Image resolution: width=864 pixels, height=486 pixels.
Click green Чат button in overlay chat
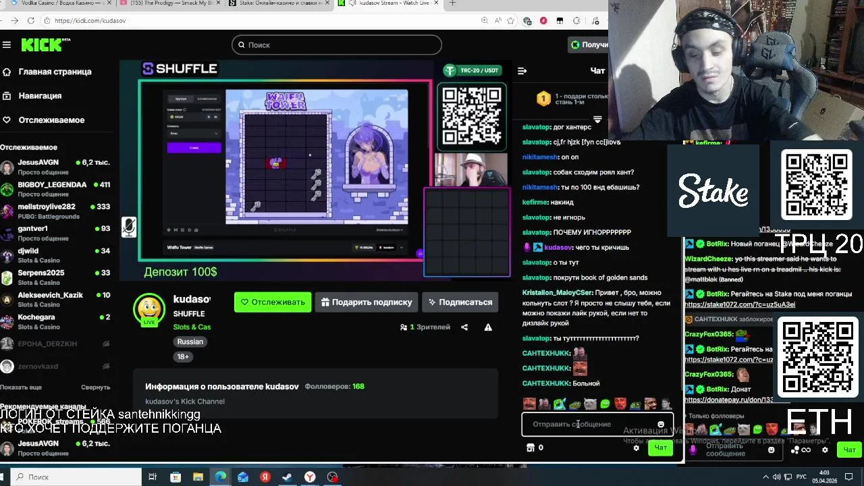(849, 450)
